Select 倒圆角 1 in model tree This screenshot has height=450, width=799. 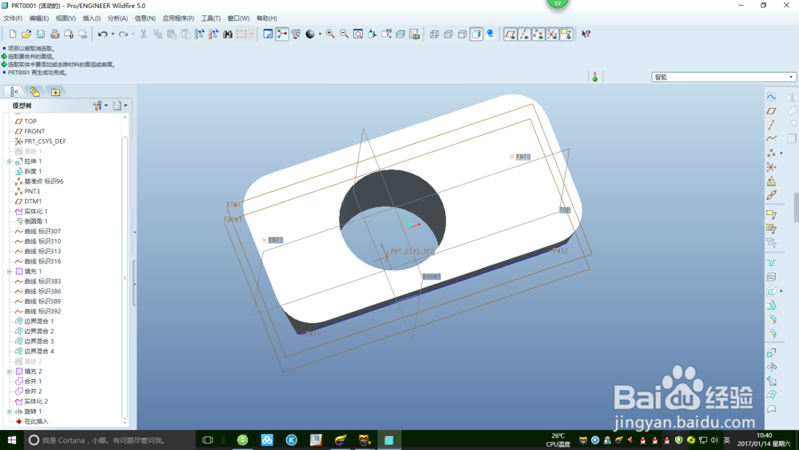tap(35, 221)
